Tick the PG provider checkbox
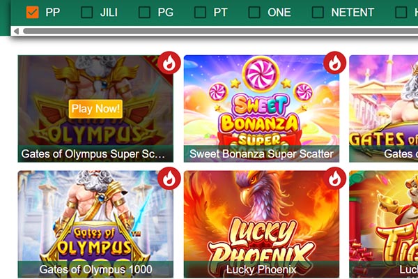Screen dimensions: 418x279 pyautogui.click(x=144, y=13)
